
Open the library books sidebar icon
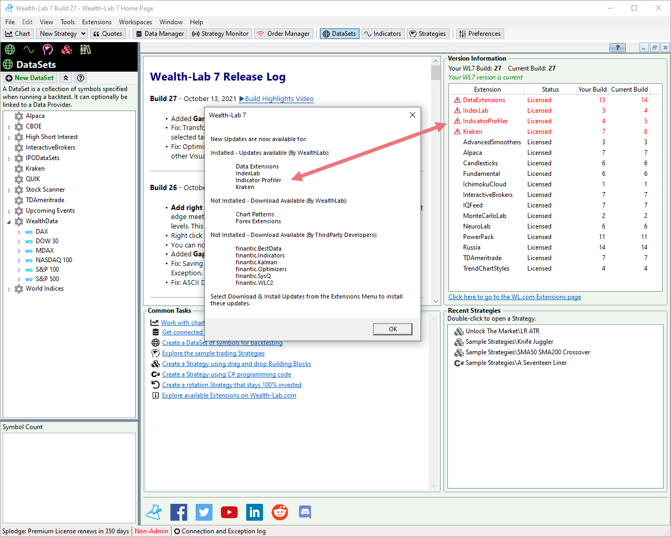click(85, 49)
